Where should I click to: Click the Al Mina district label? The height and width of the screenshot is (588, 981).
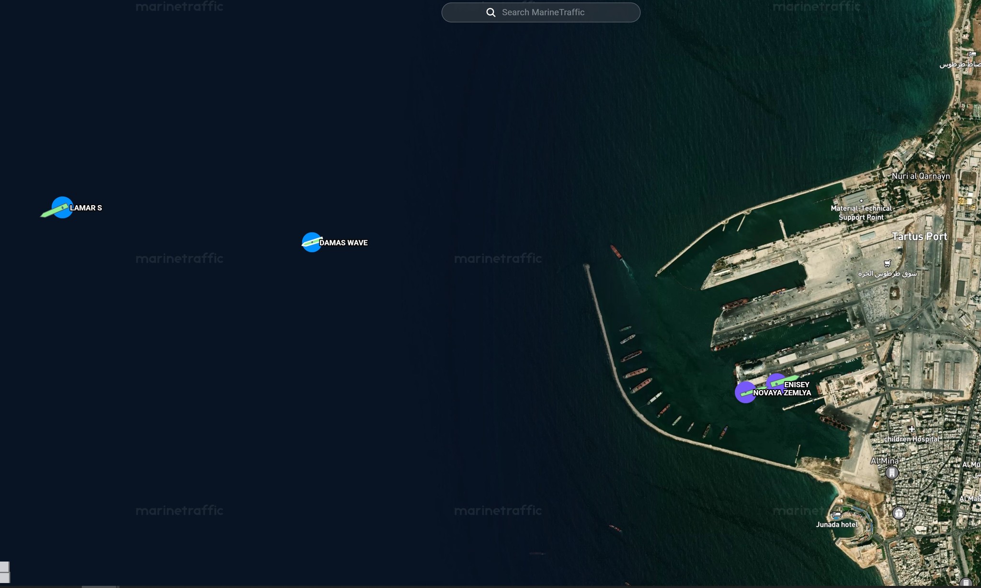pyautogui.click(x=884, y=461)
